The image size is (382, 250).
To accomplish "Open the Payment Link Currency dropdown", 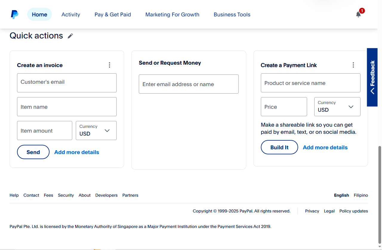I will (337, 107).
